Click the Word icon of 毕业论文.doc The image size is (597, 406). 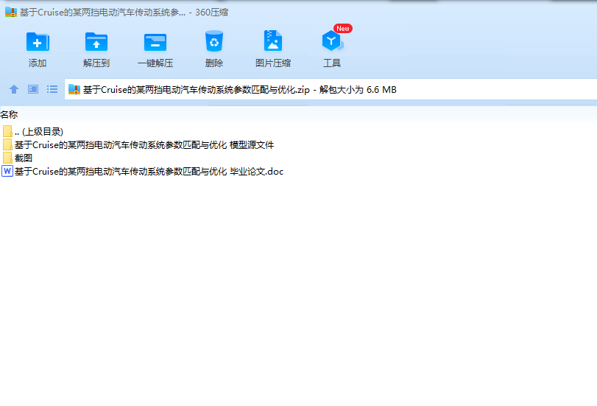pyautogui.click(x=7, y=171)
